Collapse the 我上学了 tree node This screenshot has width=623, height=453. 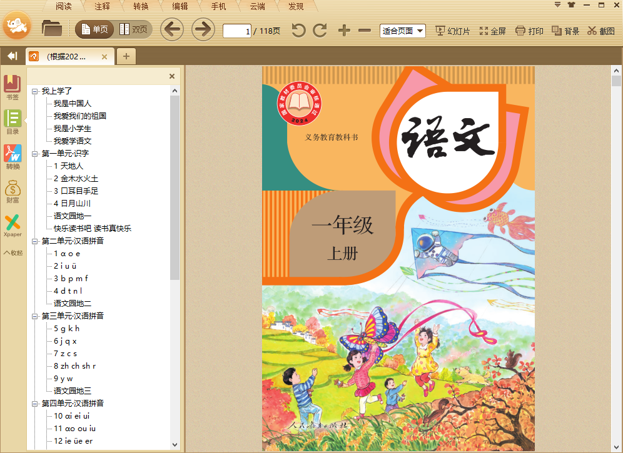[34, 91]
